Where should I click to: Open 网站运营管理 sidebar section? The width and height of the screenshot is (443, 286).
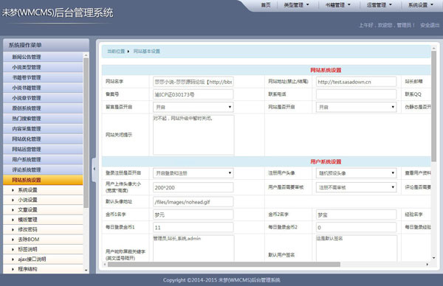click(x=43, y=149)
